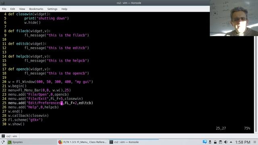Screen dimensions: 258x145
Task: Click the webcam video overlay
Action: click(x=234, y=18)
